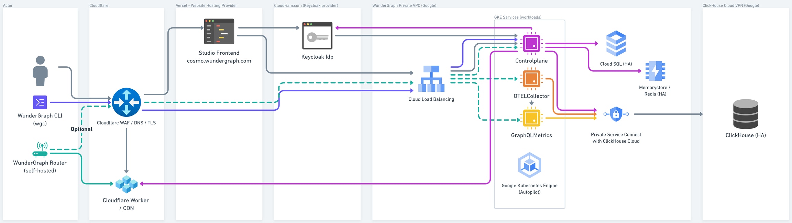The height and width of the screenshot is (223, 792).
Task: Click 'GKE Services (workloads)' label
Action: click(x=518, y=17)
